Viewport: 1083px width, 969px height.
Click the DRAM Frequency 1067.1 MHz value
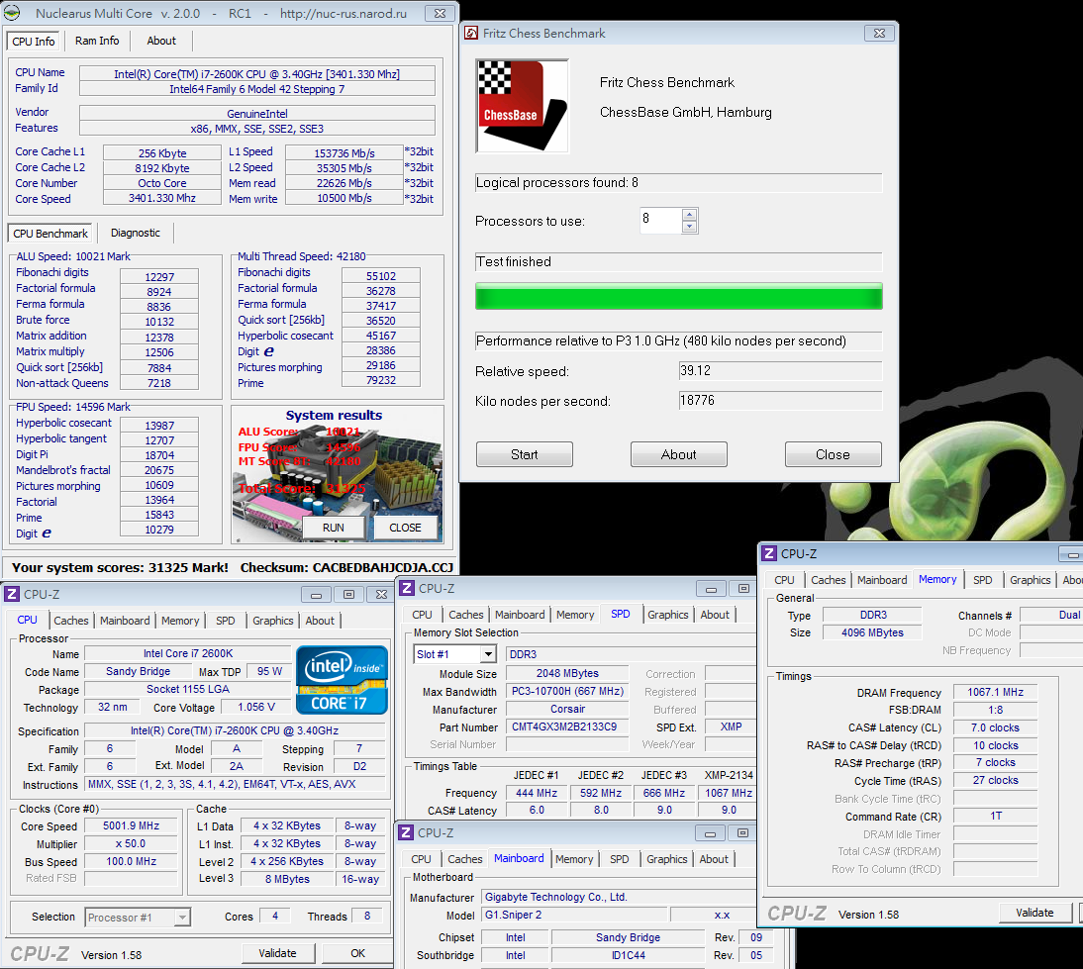(x=995, y=692)
